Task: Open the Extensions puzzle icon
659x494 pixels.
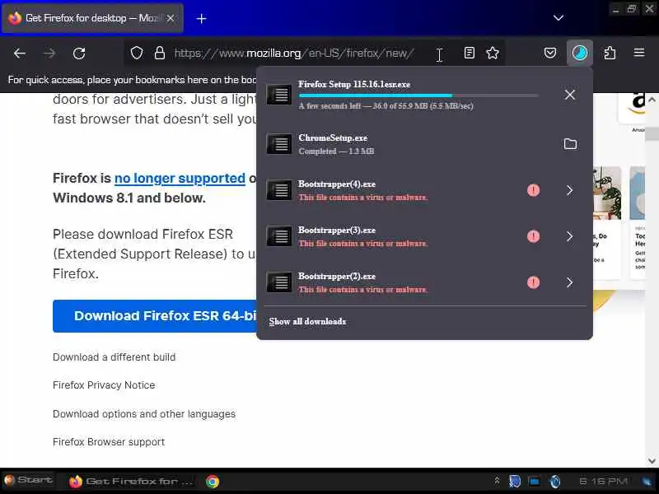Action: [610, 53]
